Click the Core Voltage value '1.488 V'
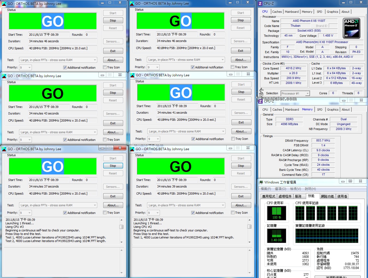Viewport: 368px width, 278px height. tap(328, 35)
